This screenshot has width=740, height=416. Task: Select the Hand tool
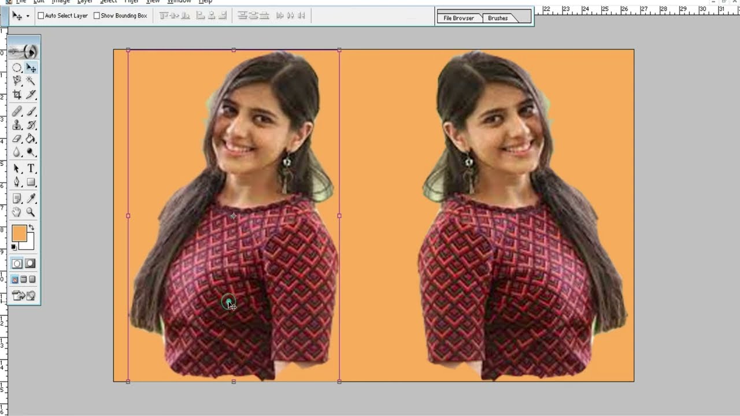click(x=17, y=212)
